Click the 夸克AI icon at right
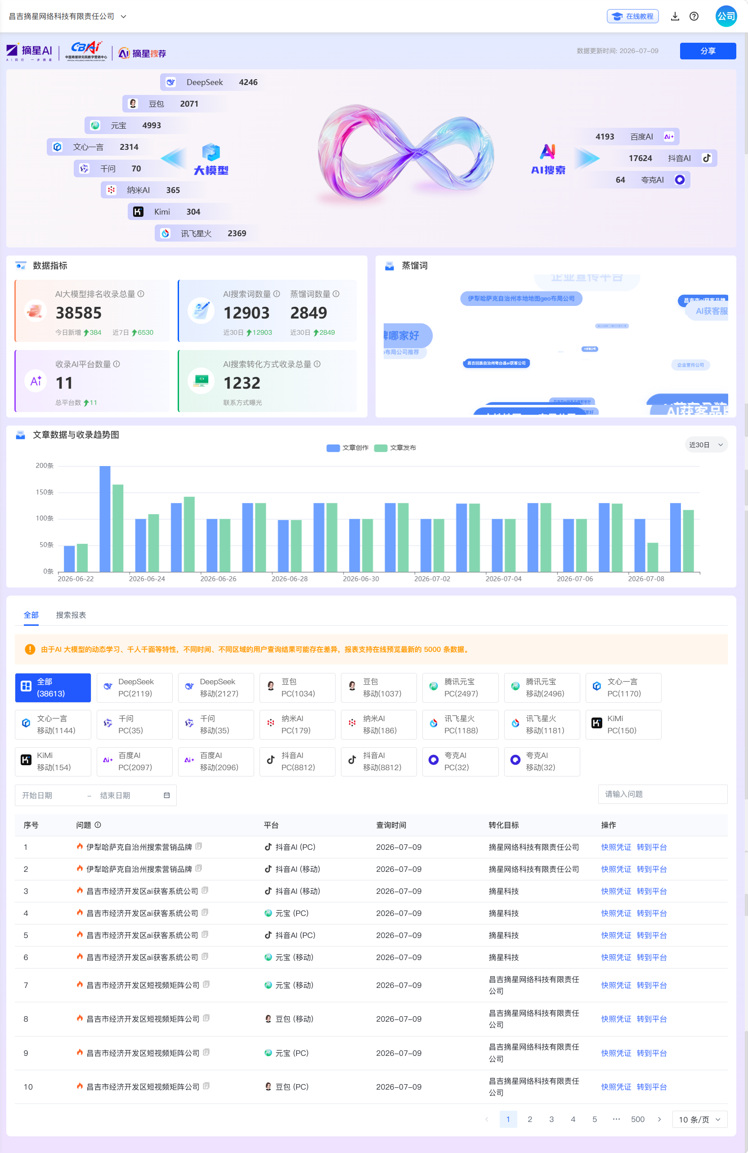Viewport: 748px width, 1153px height. (680, 180)
